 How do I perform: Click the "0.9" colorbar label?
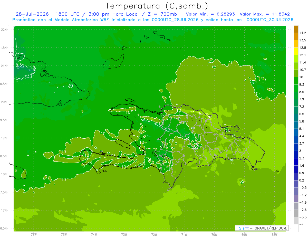click(x=302, y=173)
